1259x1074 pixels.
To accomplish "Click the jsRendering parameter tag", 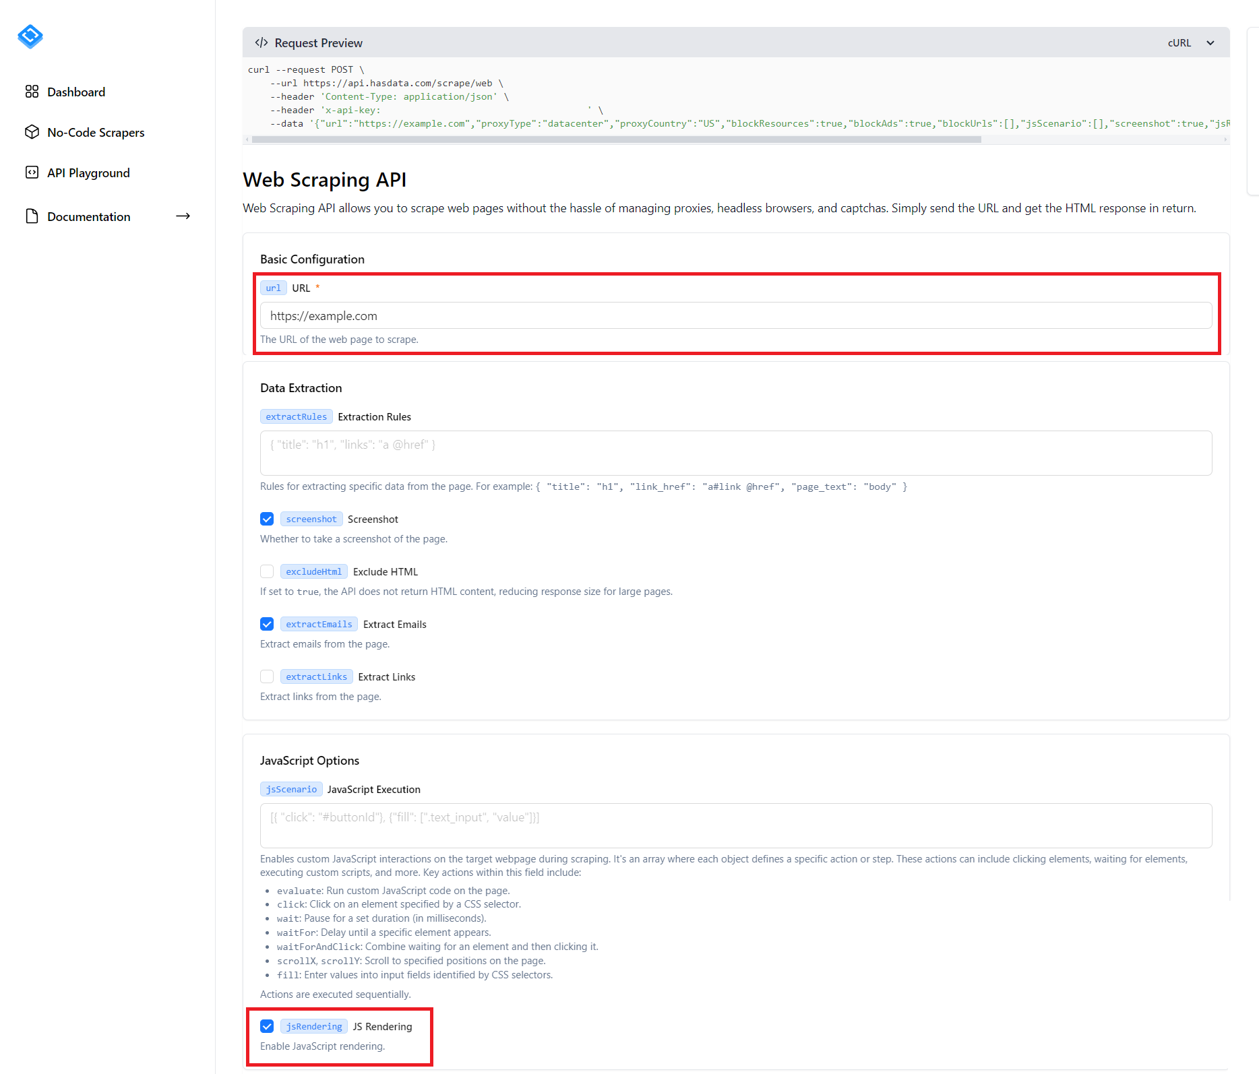I will click(314, 1026).
